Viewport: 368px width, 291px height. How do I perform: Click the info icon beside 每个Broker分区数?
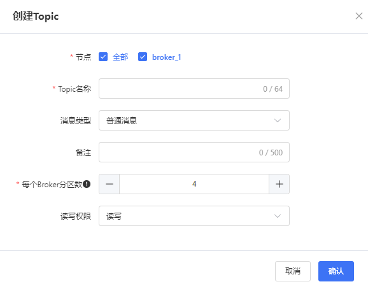87,184
